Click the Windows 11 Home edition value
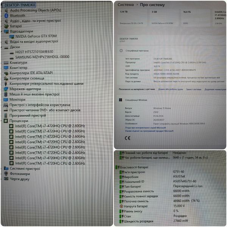This screenshot has width=227, height=227. [x=162, y=108]
